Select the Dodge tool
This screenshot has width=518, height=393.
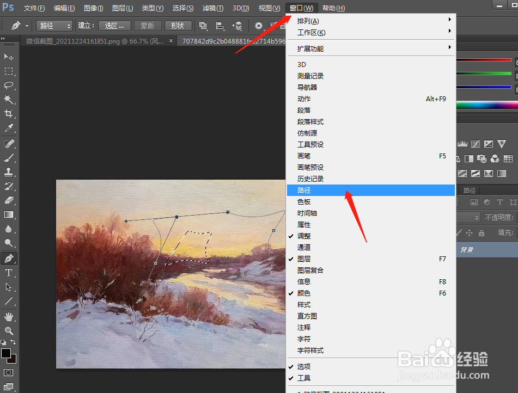9,243
